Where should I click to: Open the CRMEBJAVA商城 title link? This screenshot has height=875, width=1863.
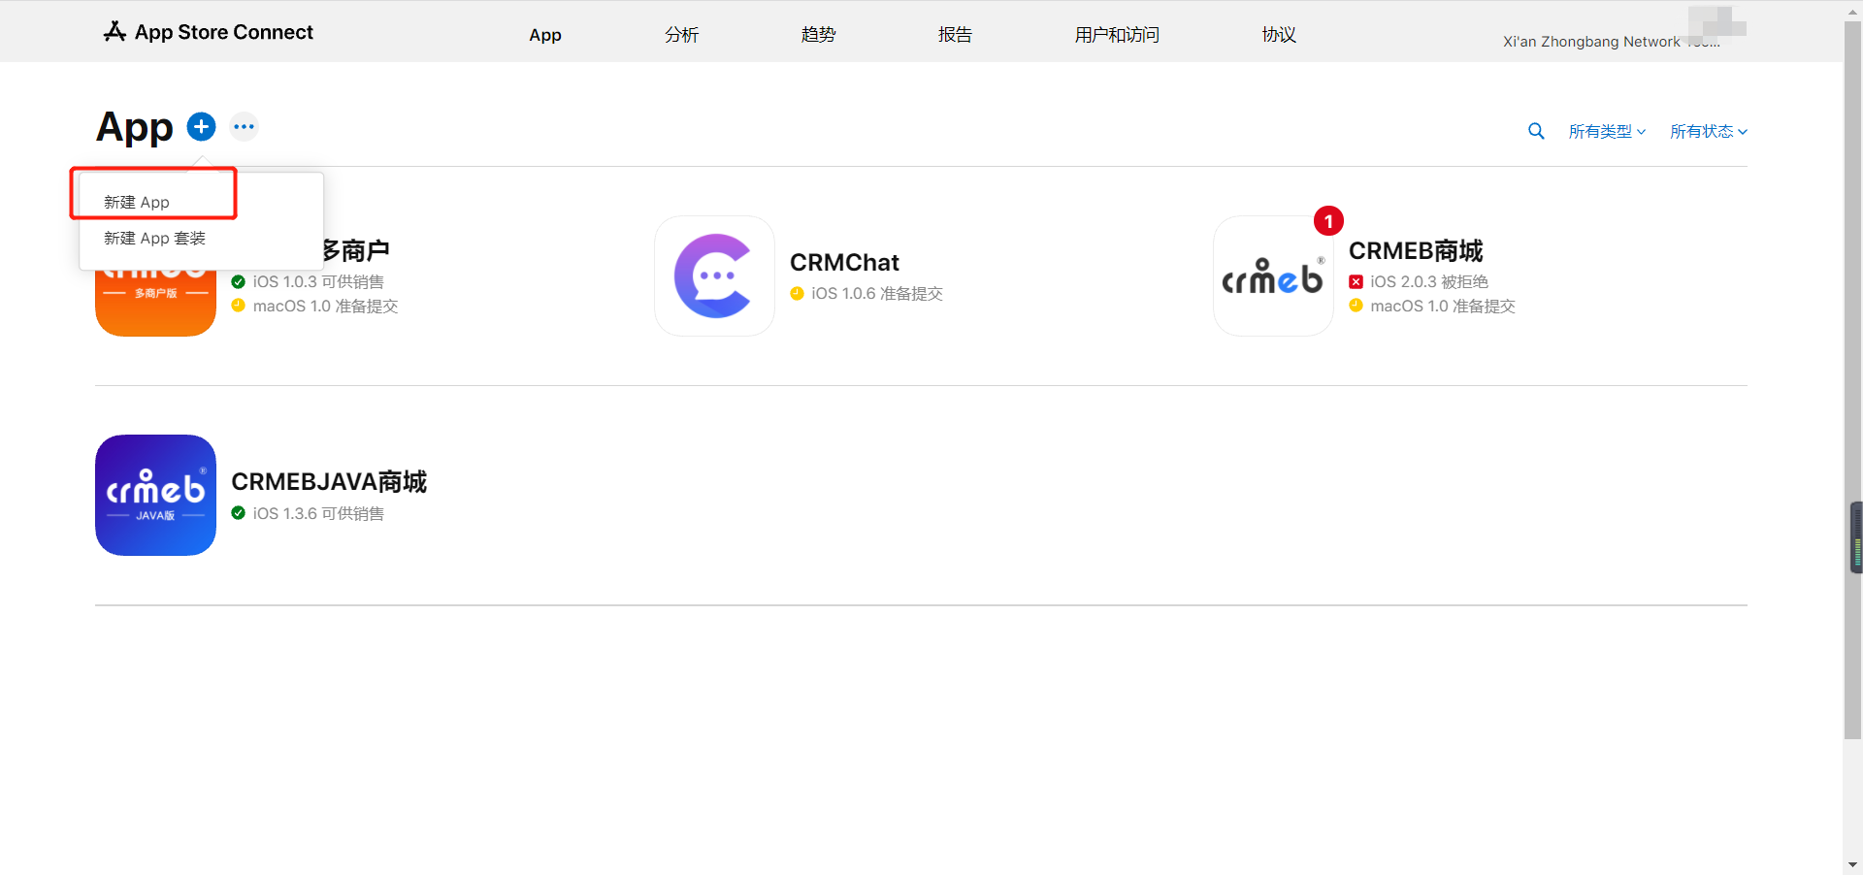(329, 481)
